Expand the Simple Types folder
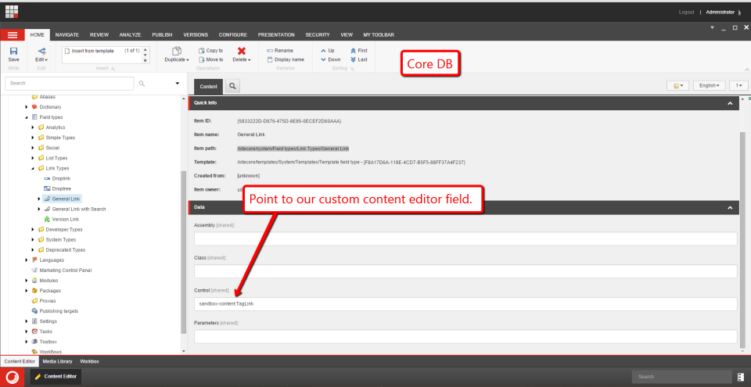 click(x=33, y=138)
